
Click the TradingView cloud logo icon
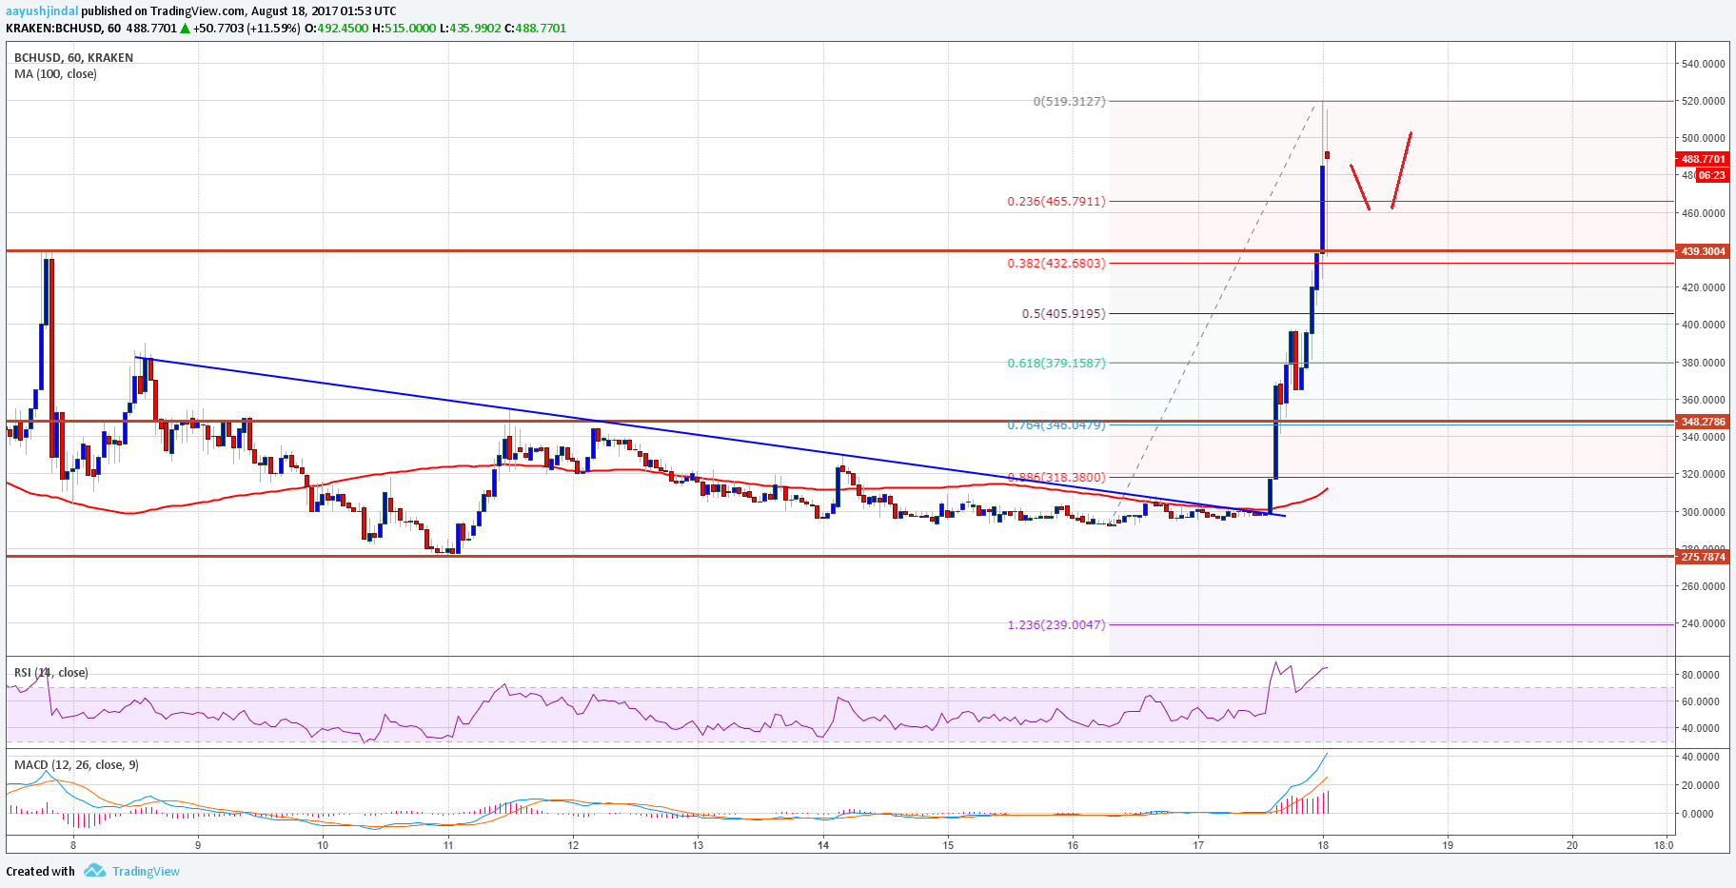coord(93,870)
